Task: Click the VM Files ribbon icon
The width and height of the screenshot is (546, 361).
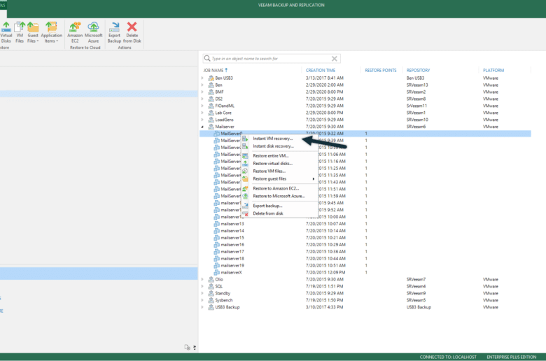Action: pos(20,27)
